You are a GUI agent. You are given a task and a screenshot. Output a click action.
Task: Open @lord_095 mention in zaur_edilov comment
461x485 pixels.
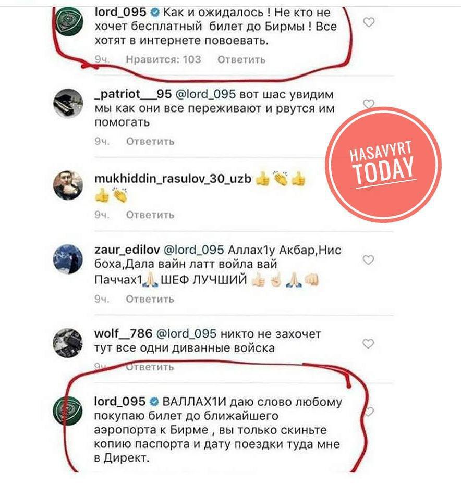(x=193, y=250)
